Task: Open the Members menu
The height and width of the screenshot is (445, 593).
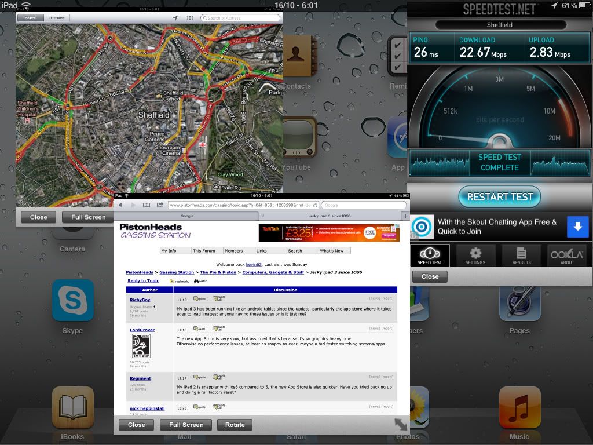Action: pyautogui.click(x=239, y=251)
